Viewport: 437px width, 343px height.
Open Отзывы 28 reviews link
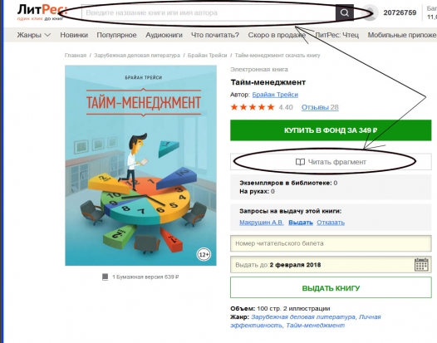coord(320,107)
